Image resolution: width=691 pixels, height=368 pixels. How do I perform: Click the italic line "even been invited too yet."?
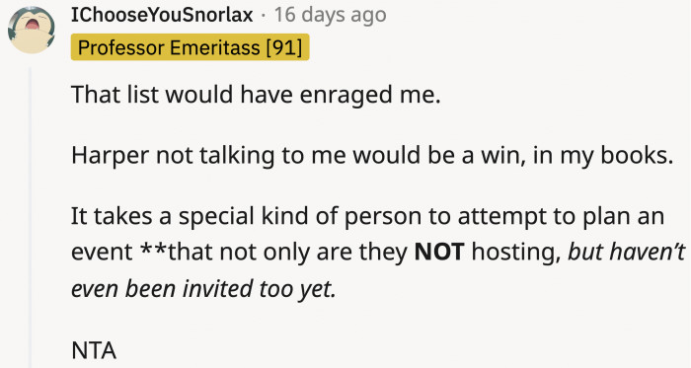point(203,289)
